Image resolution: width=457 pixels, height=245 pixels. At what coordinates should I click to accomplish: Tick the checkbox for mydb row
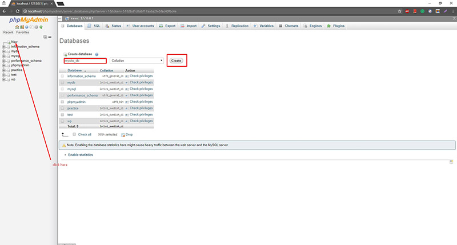click(62, 82)
